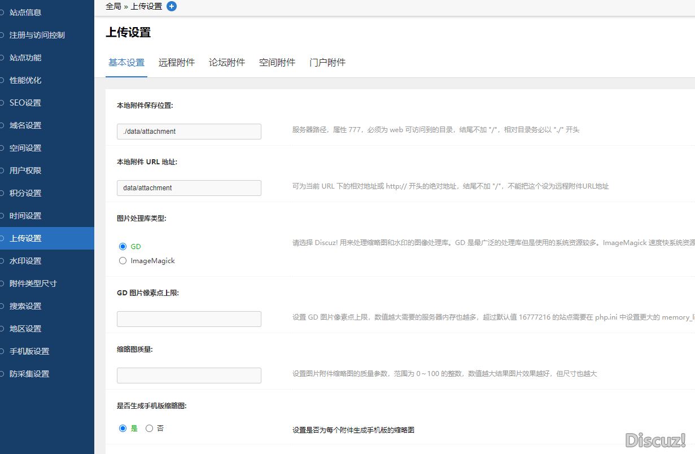Viewport: 695px width, 454px height.
Task: Open 站点信息 in the sidebar
Action: [x=25, y=12]
